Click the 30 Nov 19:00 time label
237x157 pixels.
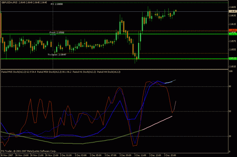click(22, 155)
